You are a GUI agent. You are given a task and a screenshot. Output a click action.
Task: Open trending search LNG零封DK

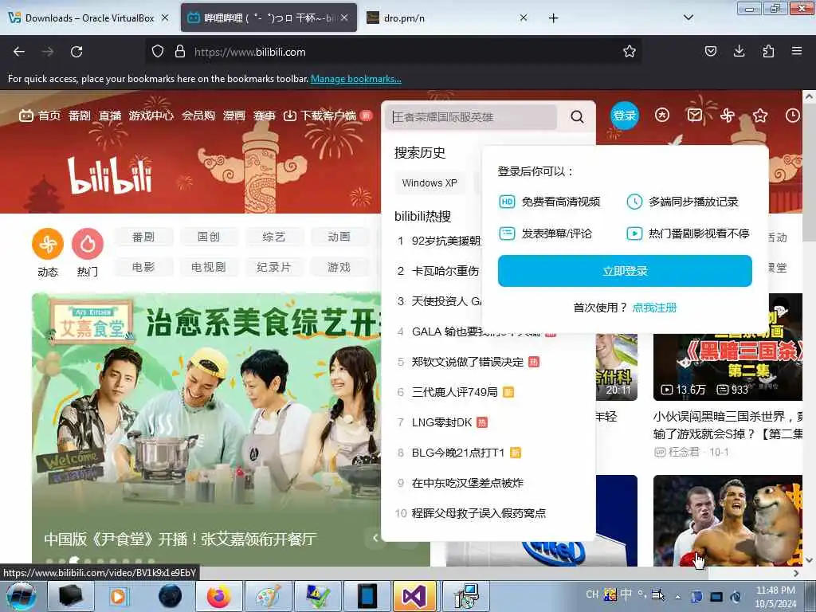pos(441,422)
